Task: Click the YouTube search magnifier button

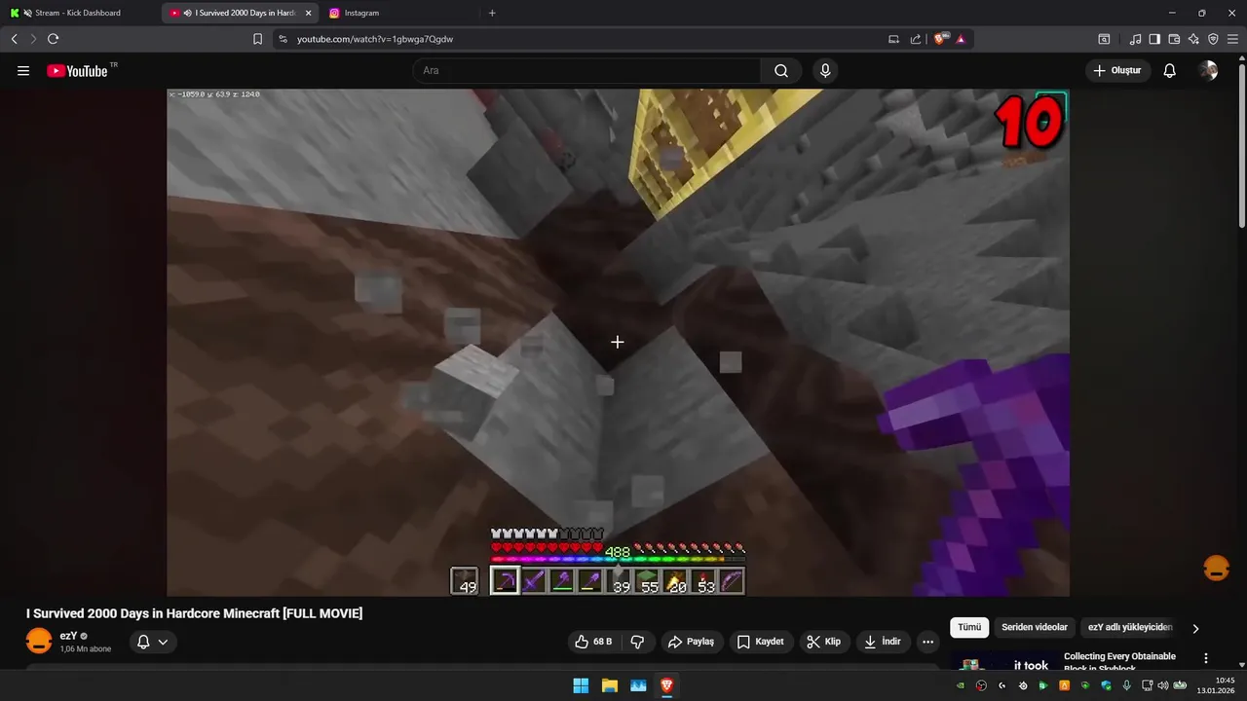Action: pyautogui.click(x=781, y=71)
